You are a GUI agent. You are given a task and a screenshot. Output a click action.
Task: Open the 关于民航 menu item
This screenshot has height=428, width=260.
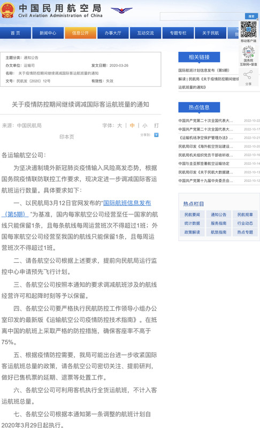coord(210,33)
